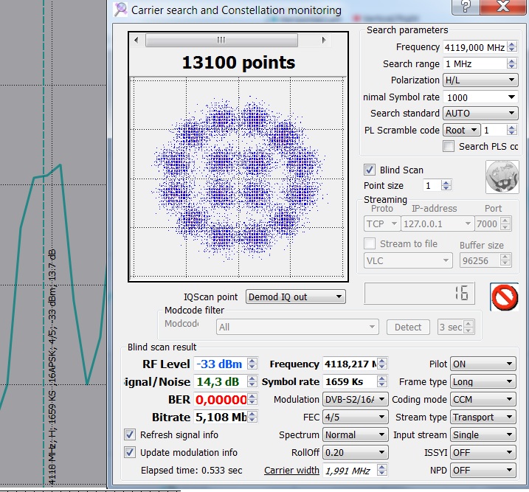This screenshot has width=529, height=492.
Task: Click the Search range spinner arrows
Action: click(x=512, y=63)
